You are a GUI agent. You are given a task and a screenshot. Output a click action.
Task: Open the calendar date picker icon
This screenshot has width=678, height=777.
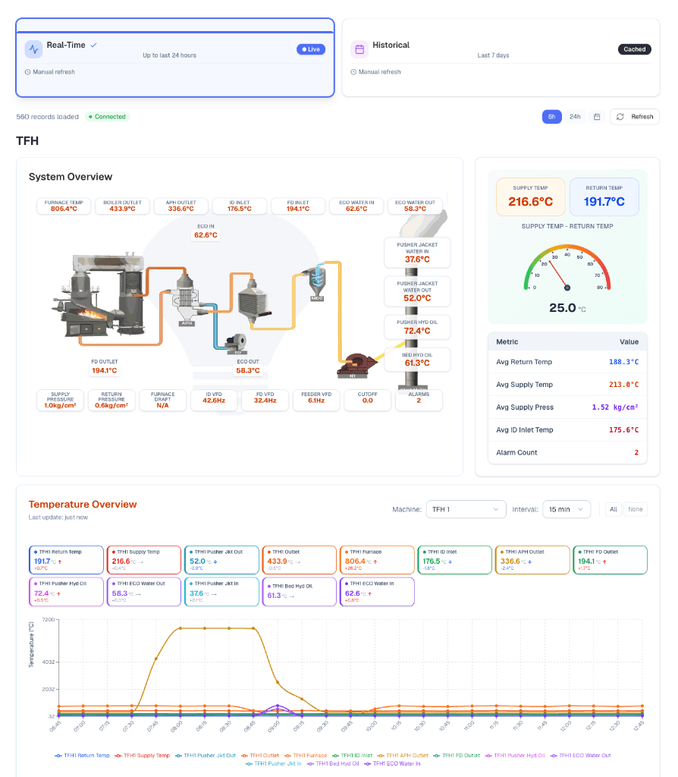597,117
